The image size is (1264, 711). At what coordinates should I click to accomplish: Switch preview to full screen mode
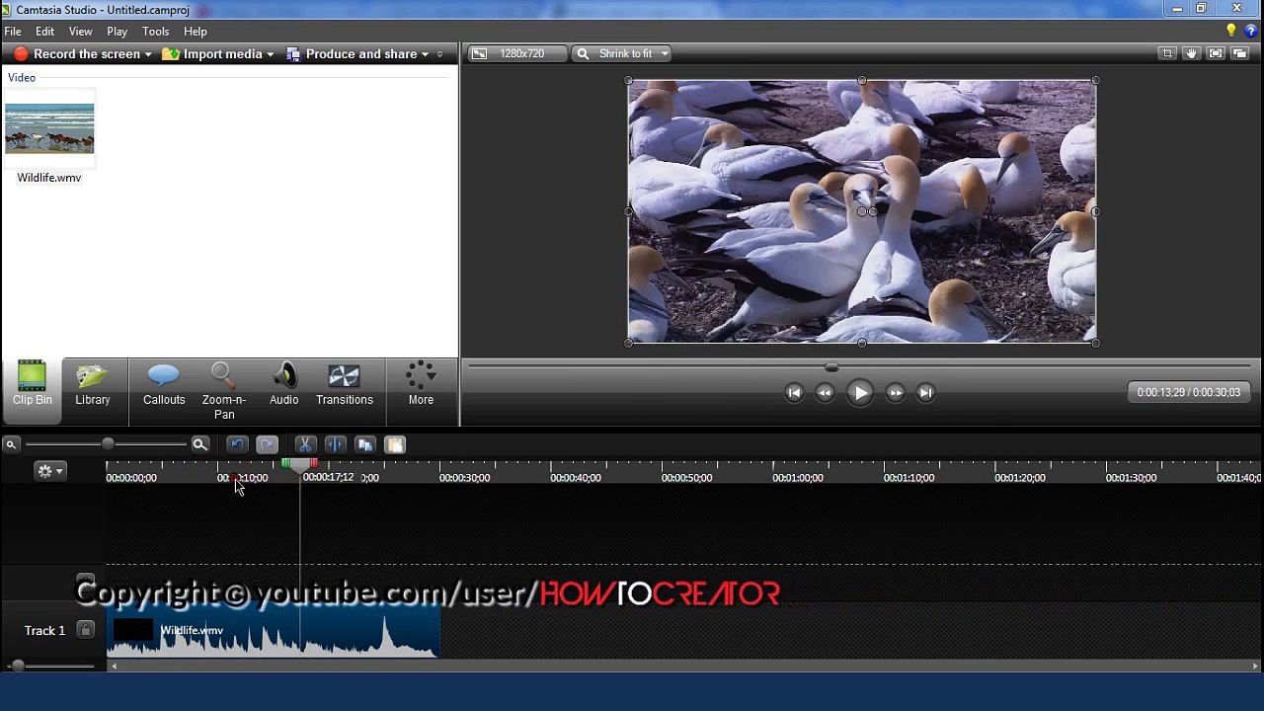pos(1216,53)
